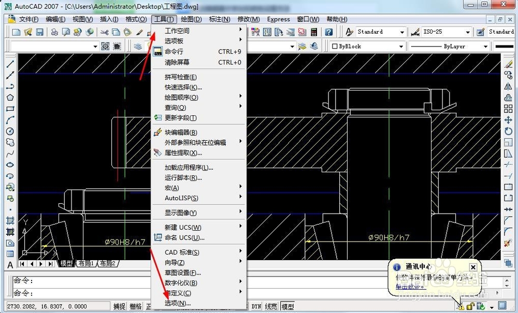This screenshot has height=313, width=518.
Task: Select the Rotate modify tool
Action: 508,131
